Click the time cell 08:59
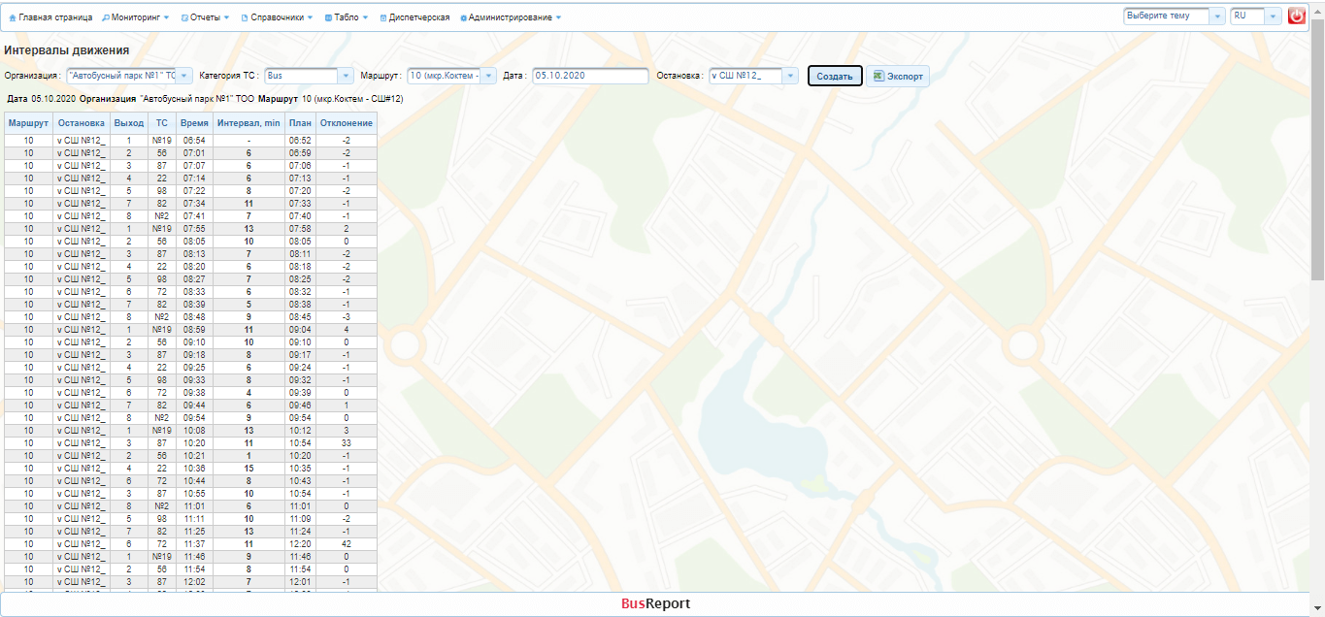1325x617 pixels. (194, 329)
